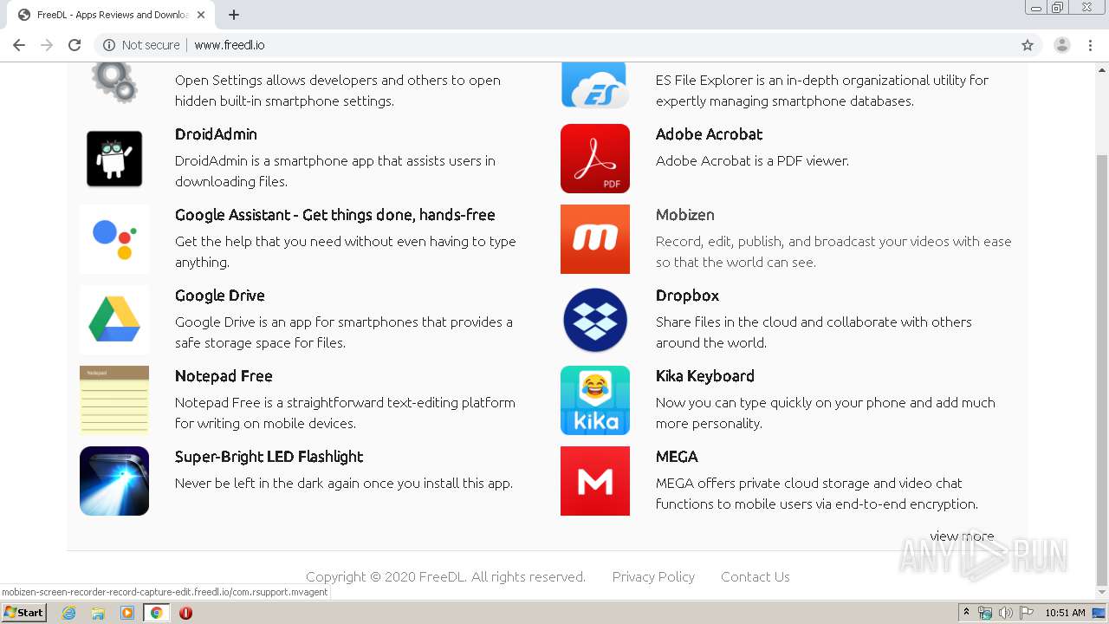Go back with the browser back arrow
Screen dimensions: 1109x624
coord(19,45)
